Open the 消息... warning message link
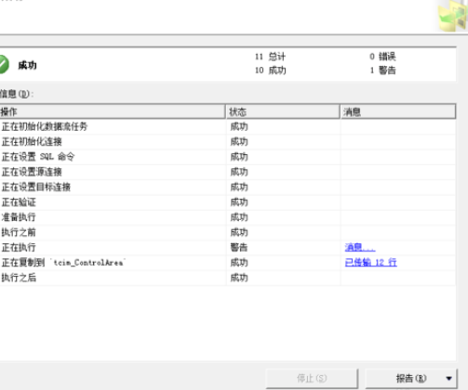 (360, 247)
